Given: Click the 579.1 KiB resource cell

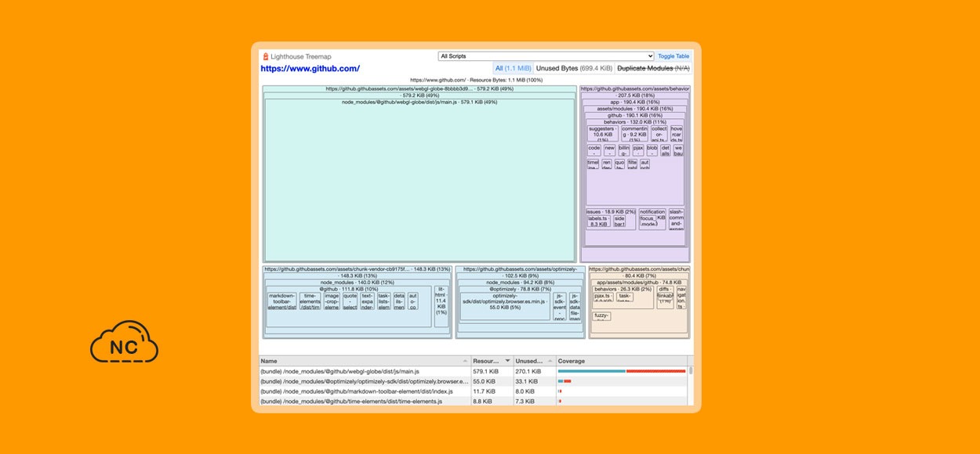Looking at the screenshot, I should click(x=492, y=371).
